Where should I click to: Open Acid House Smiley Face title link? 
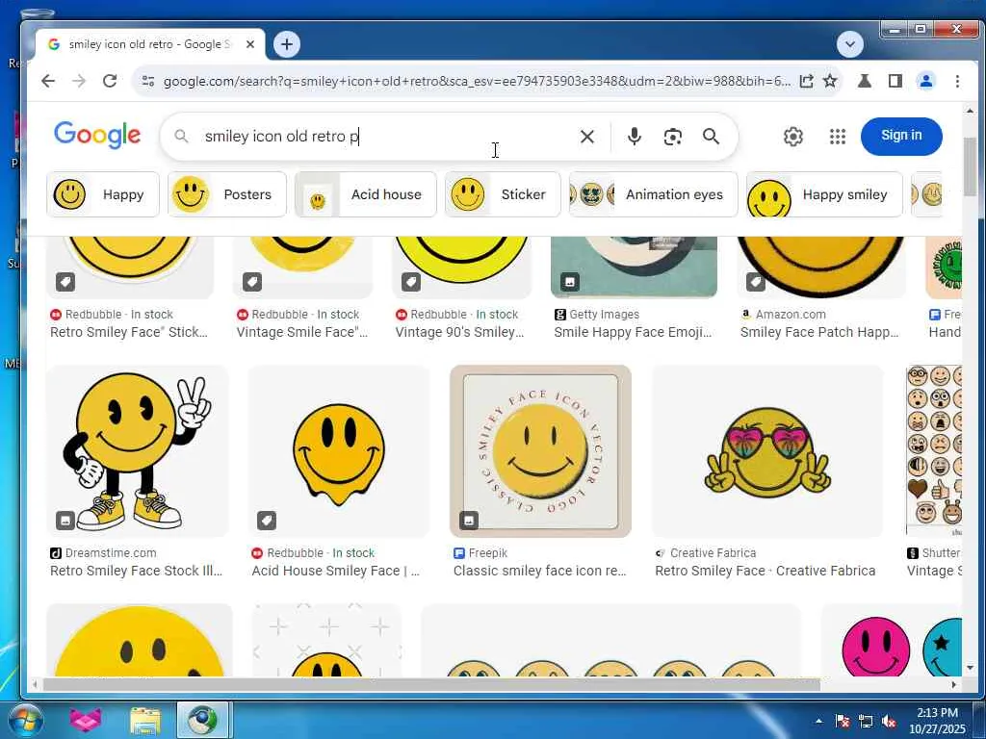point(336,572)
